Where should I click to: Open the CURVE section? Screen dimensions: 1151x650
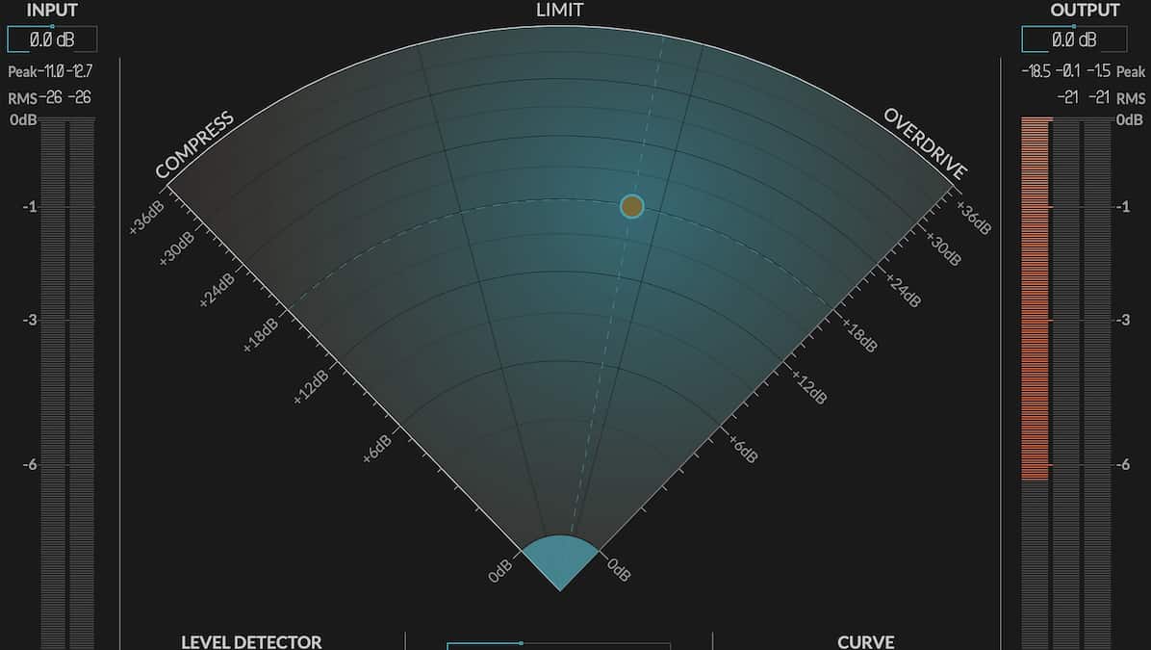(x=865, y=641)
